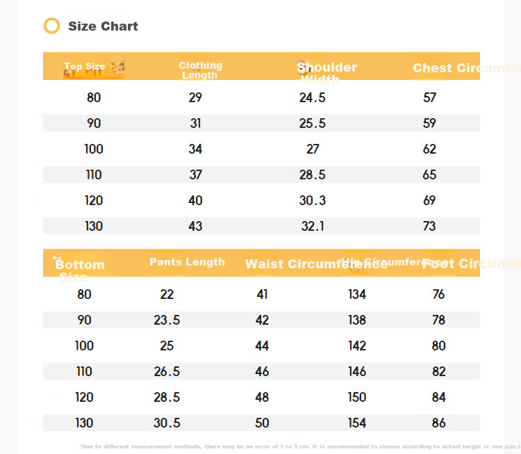Click the Clothing Length column header

pos(200,70)
